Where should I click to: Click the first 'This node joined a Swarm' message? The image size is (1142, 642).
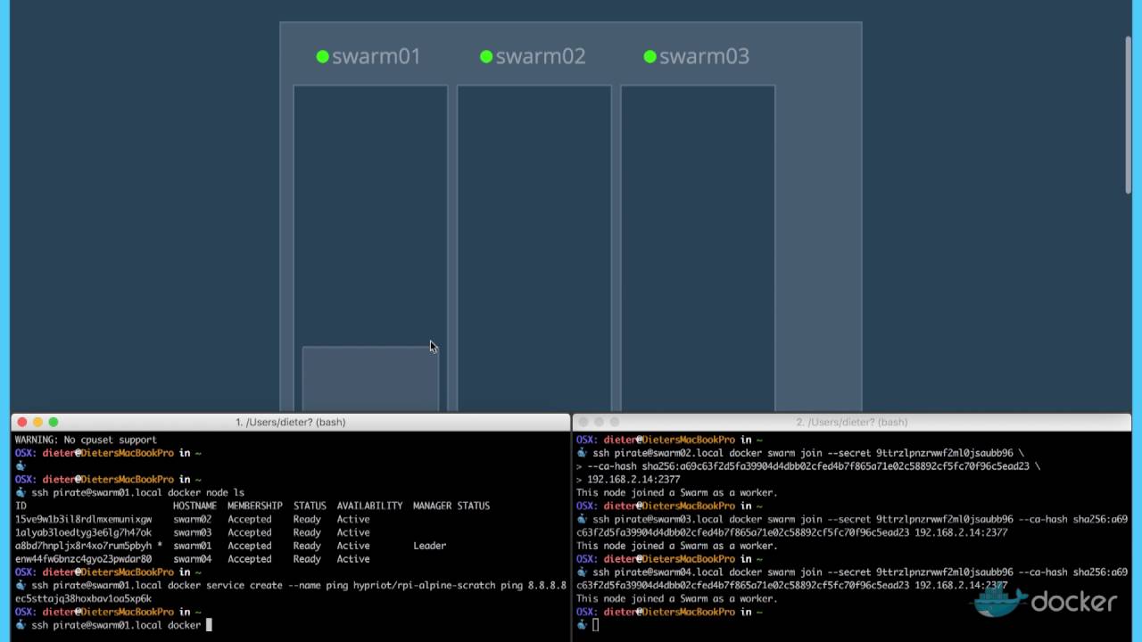point(676,492)
